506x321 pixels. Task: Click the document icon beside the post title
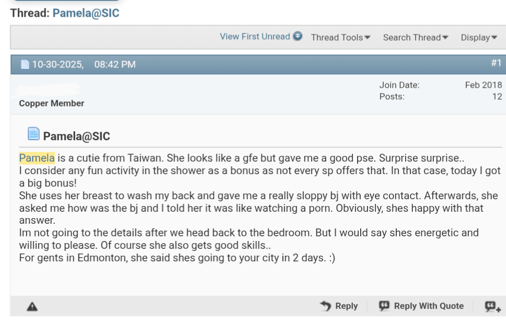33,134
